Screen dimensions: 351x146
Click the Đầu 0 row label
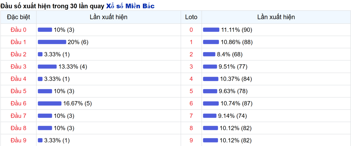point(18,30)
